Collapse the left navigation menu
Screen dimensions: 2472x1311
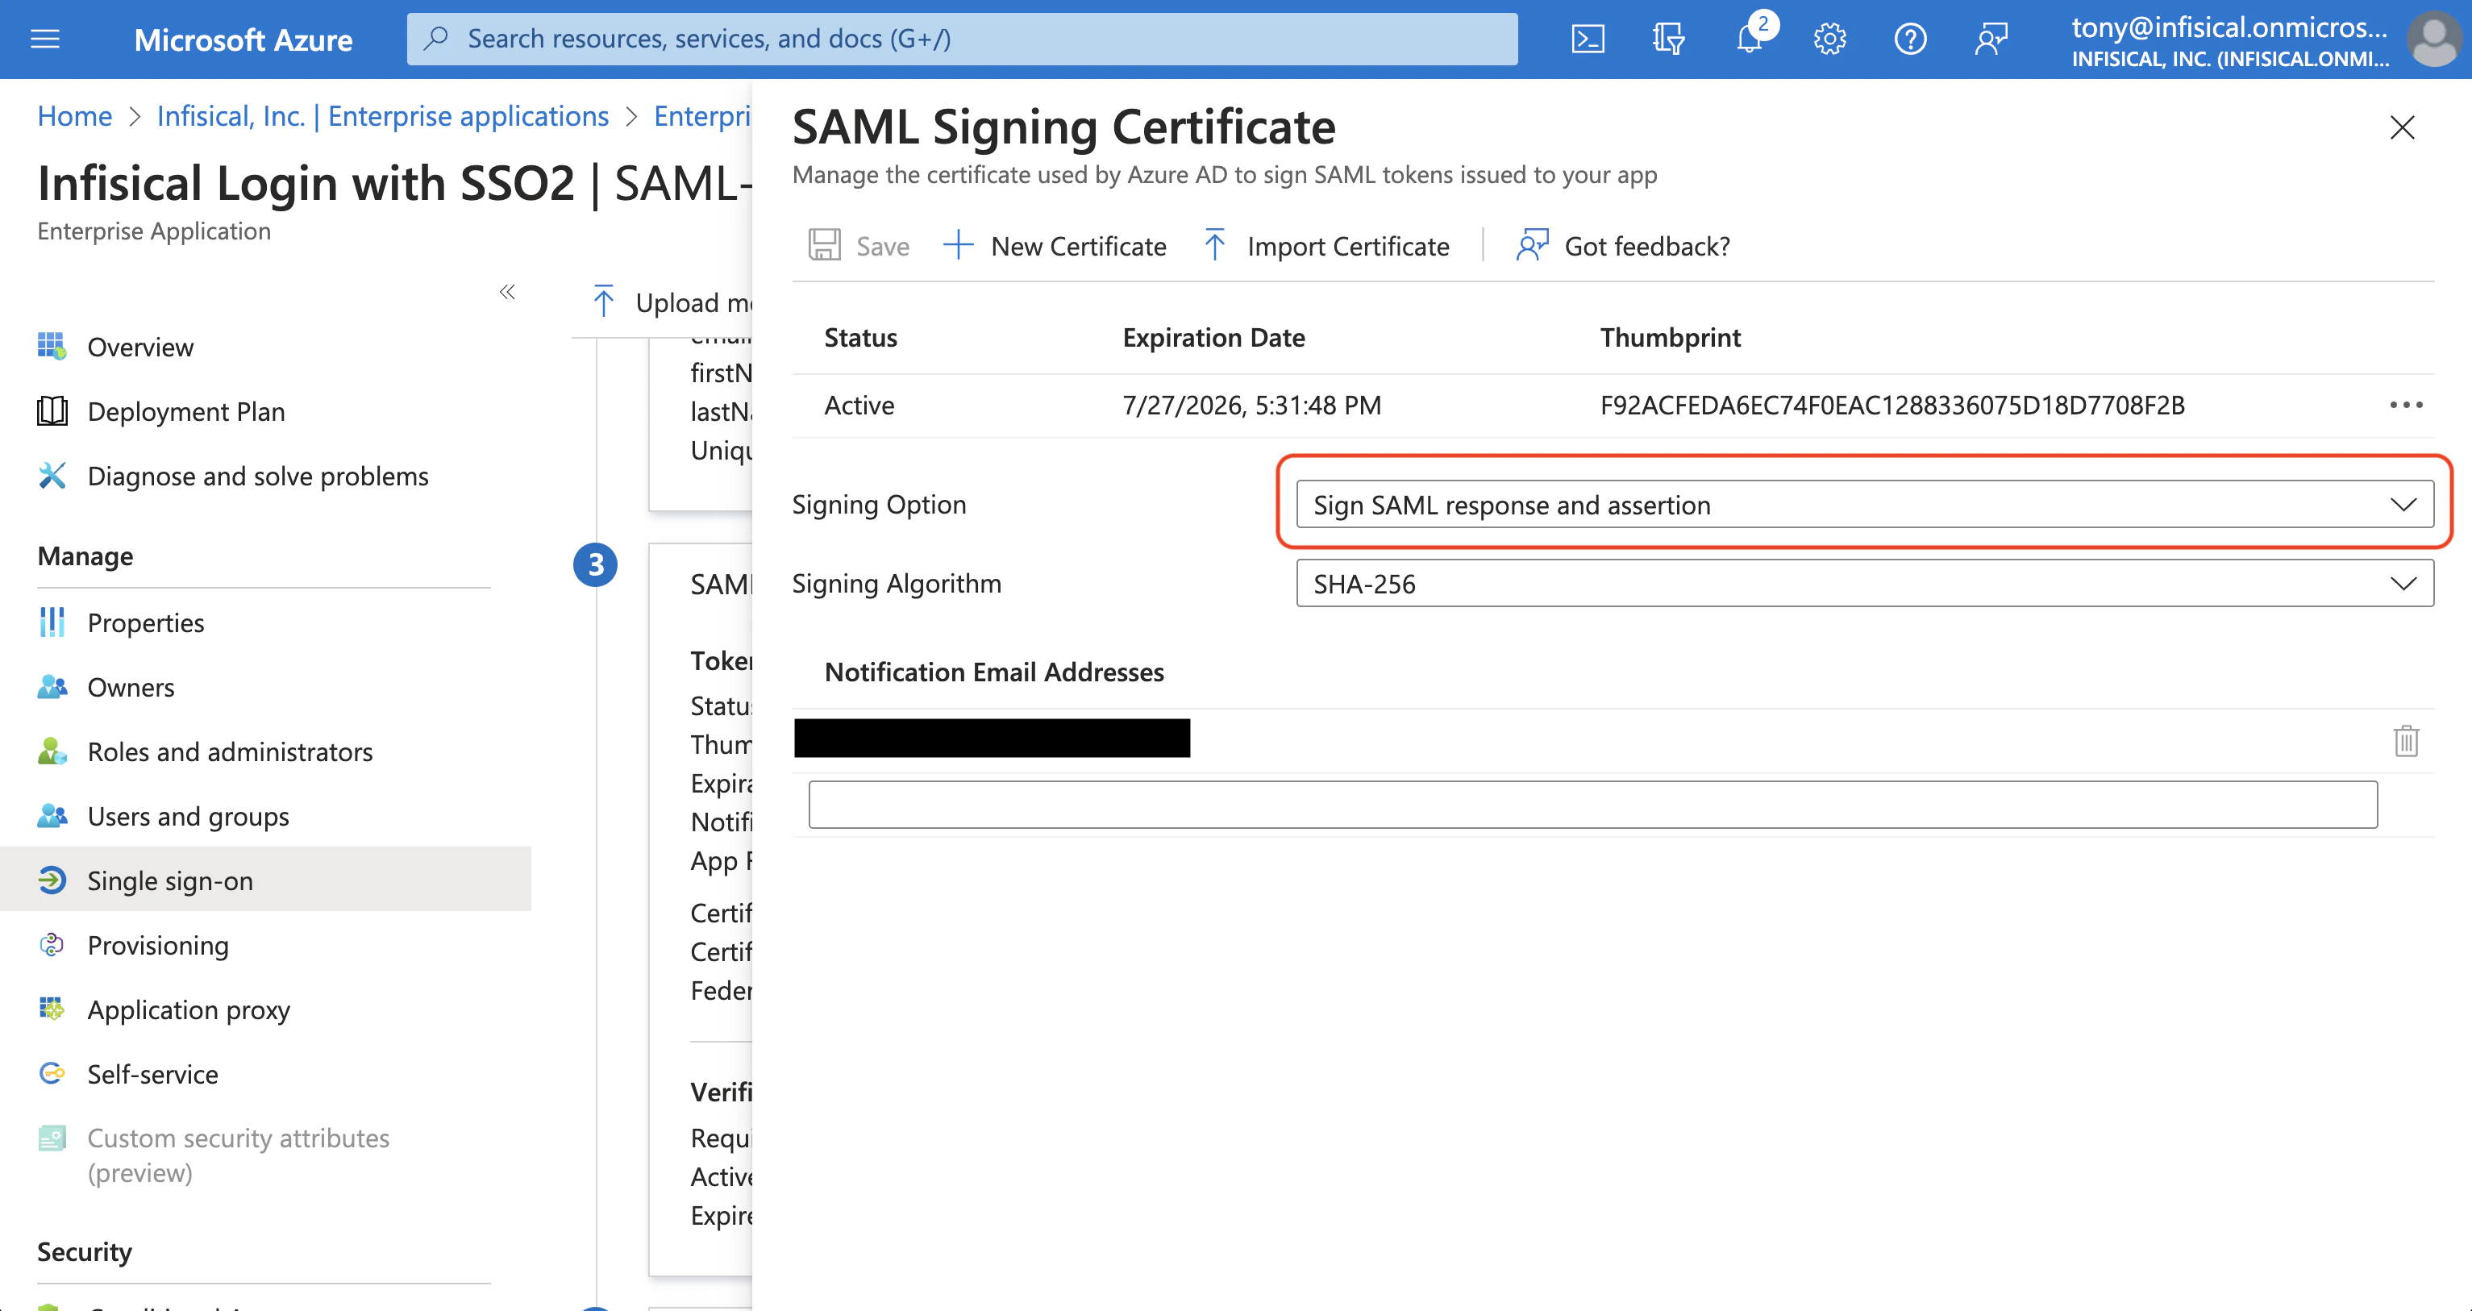pyautogui.click(x=506, y=292)
